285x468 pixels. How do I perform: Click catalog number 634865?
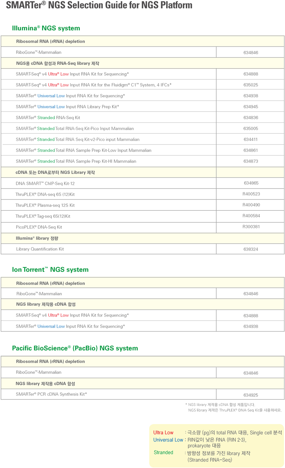[x=251, y=183]
